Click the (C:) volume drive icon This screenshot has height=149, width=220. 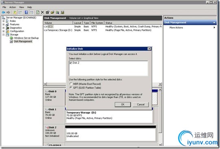(x=46, y=26)
